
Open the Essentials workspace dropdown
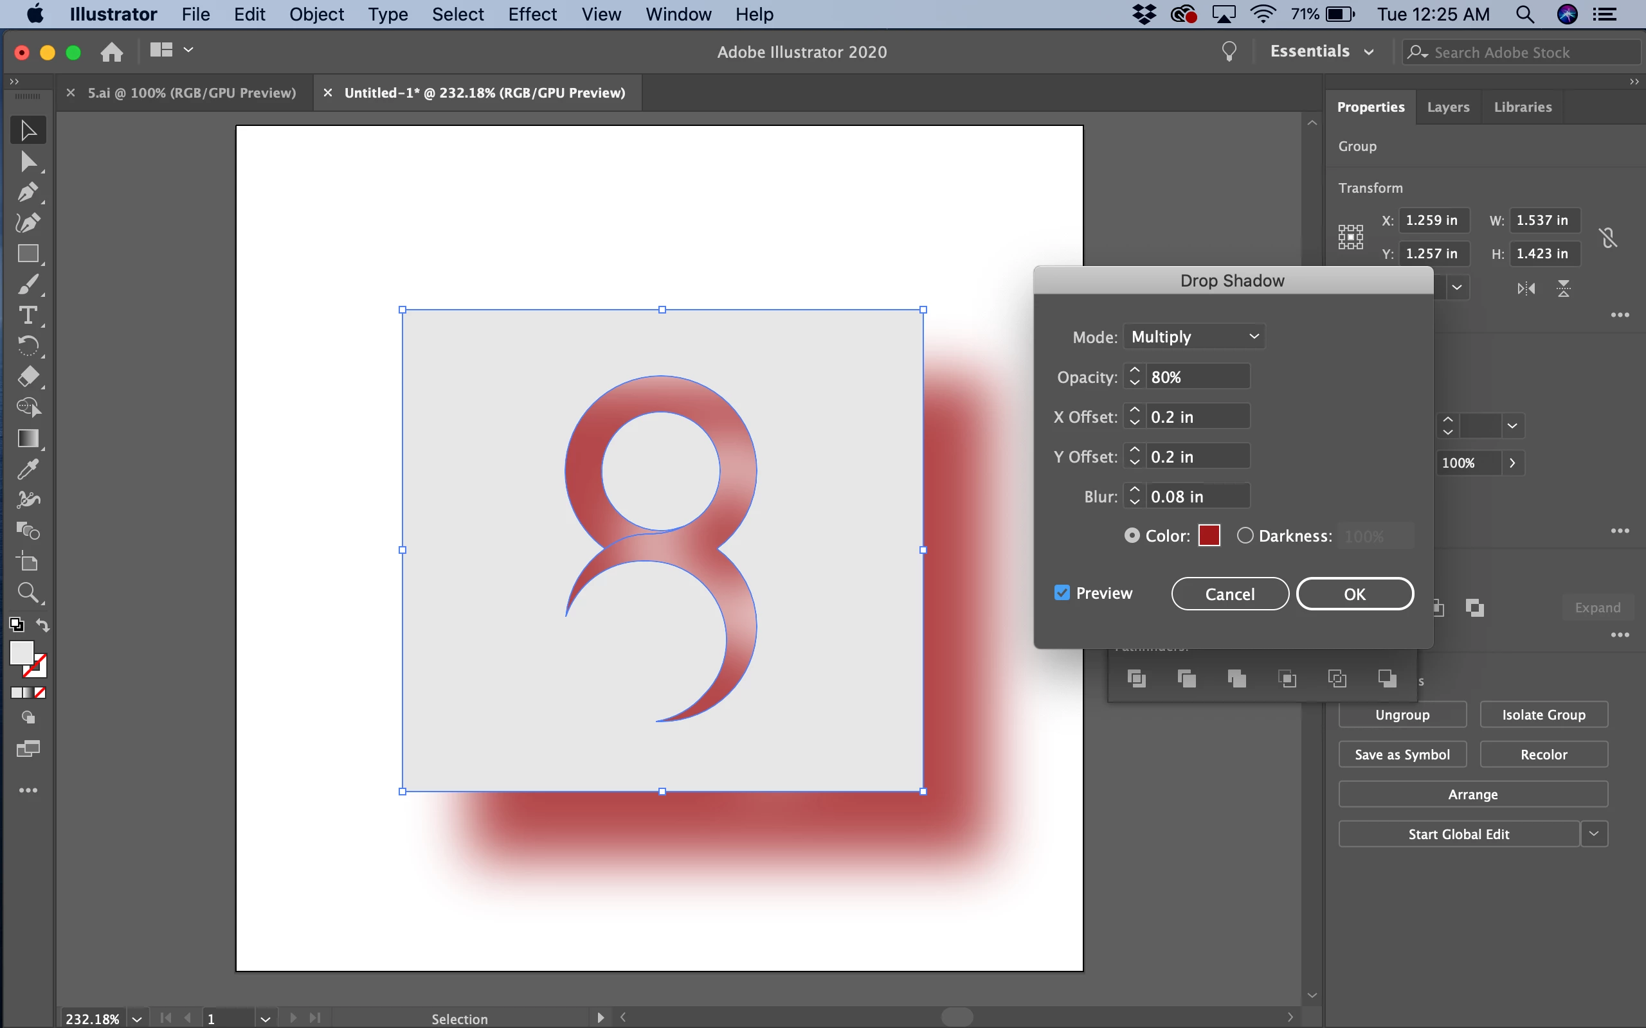(x=1321, y=51)
